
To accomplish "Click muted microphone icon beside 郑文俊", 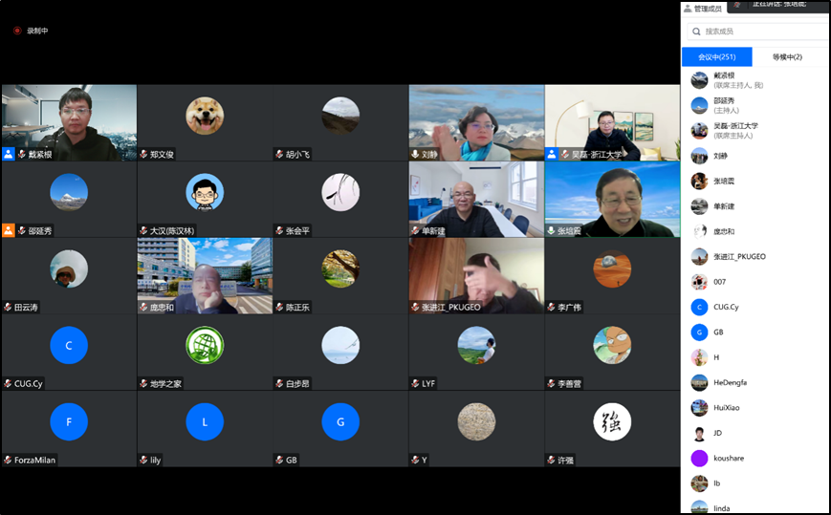I will pos(143,154).
